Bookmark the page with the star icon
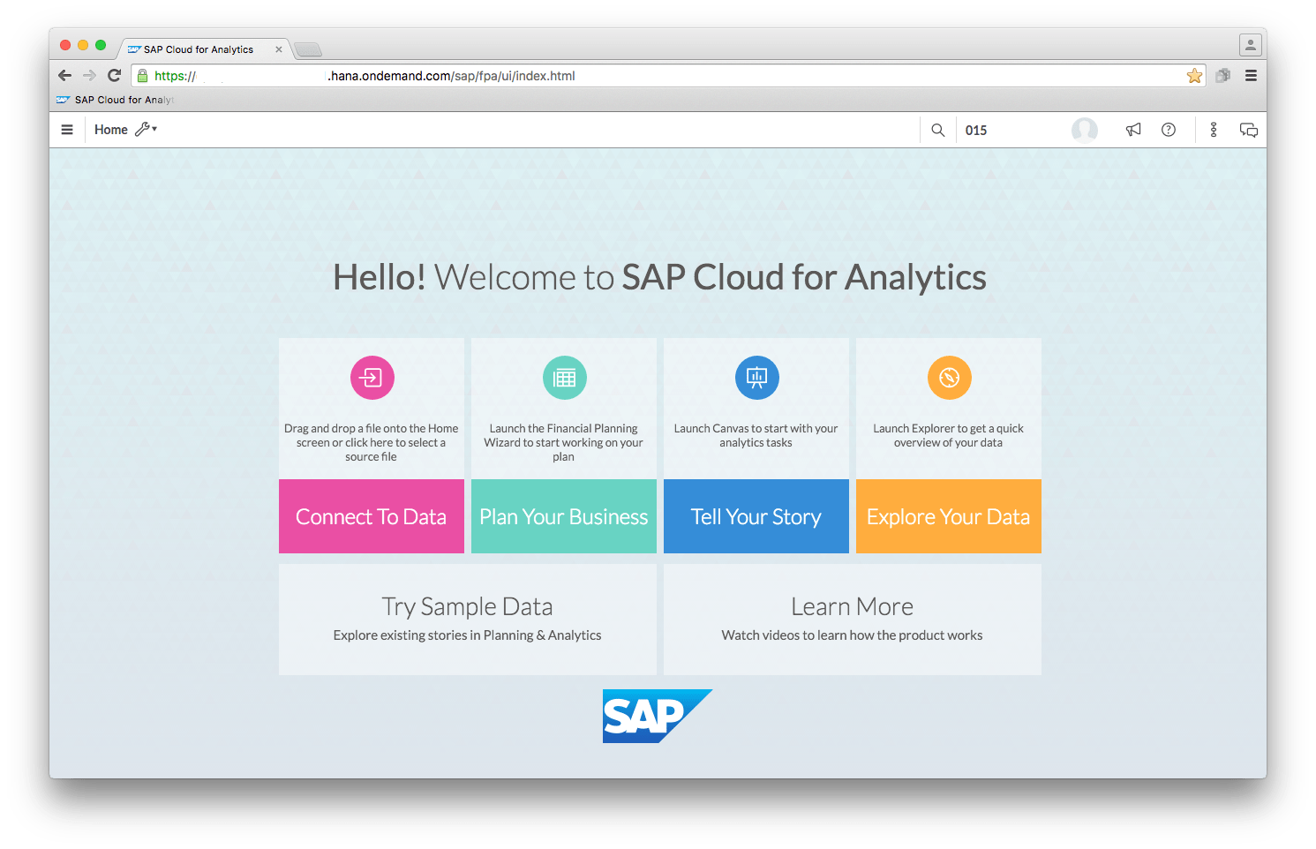 point(1194,76)
